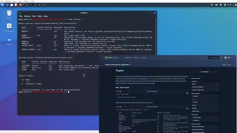Click the panel clock
This screenshot has width=237, height=133.
229,5
